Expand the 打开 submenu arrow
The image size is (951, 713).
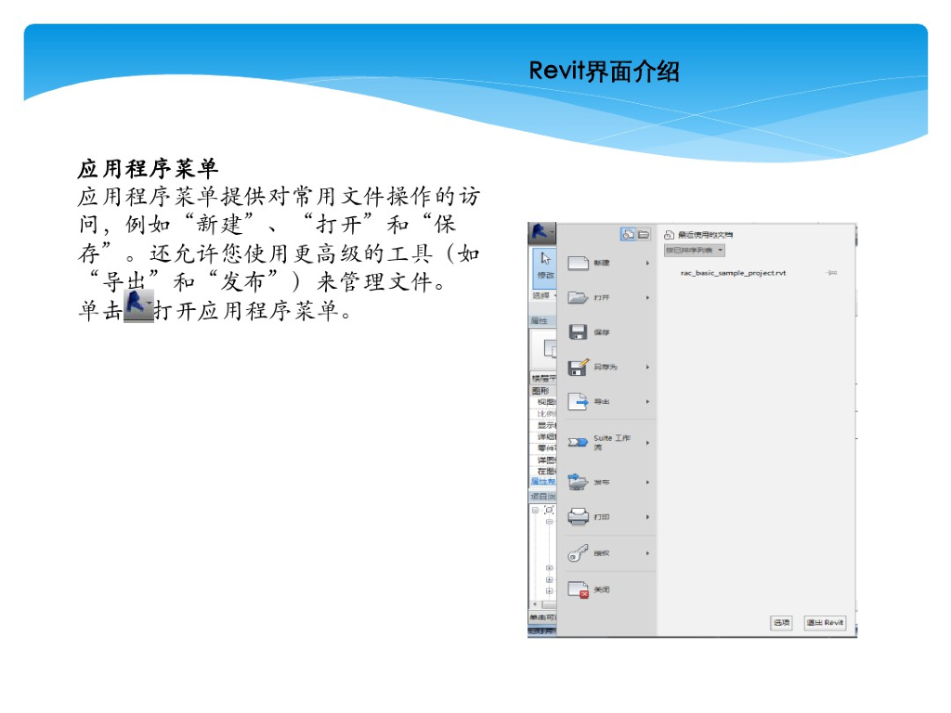[x=647, y=298]
